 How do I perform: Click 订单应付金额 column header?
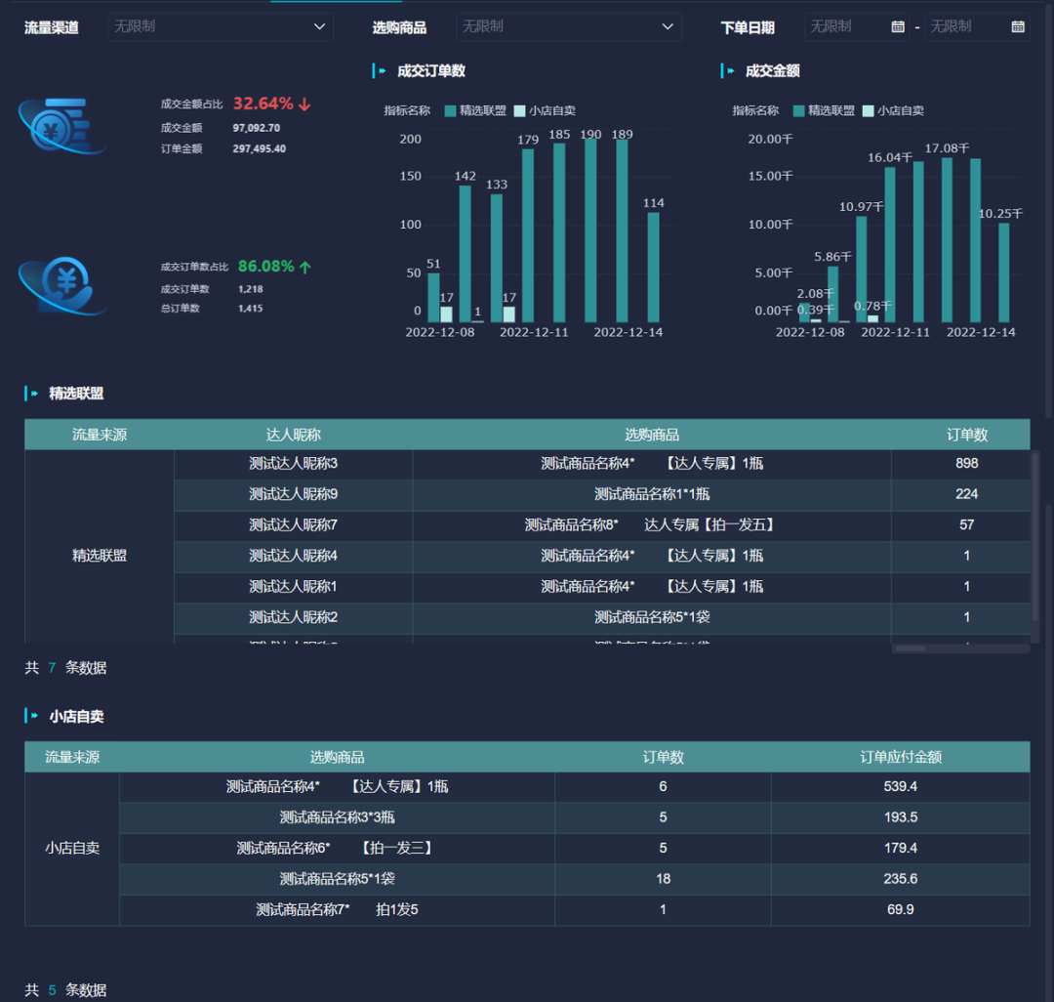click(x=900, y=757)
